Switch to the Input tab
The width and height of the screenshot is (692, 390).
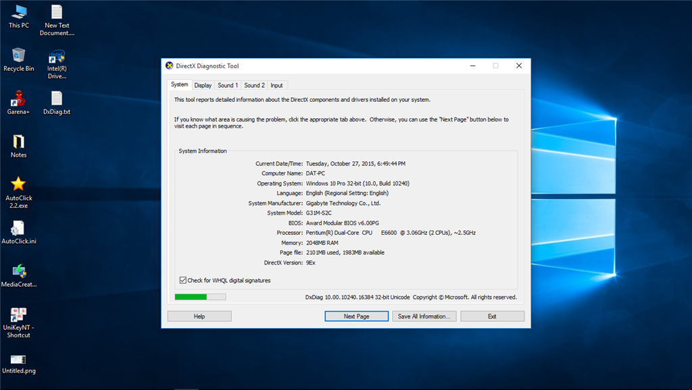(x=276, y=86)
